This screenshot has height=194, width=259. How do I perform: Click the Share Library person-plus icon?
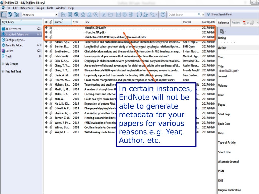point(146,15)
